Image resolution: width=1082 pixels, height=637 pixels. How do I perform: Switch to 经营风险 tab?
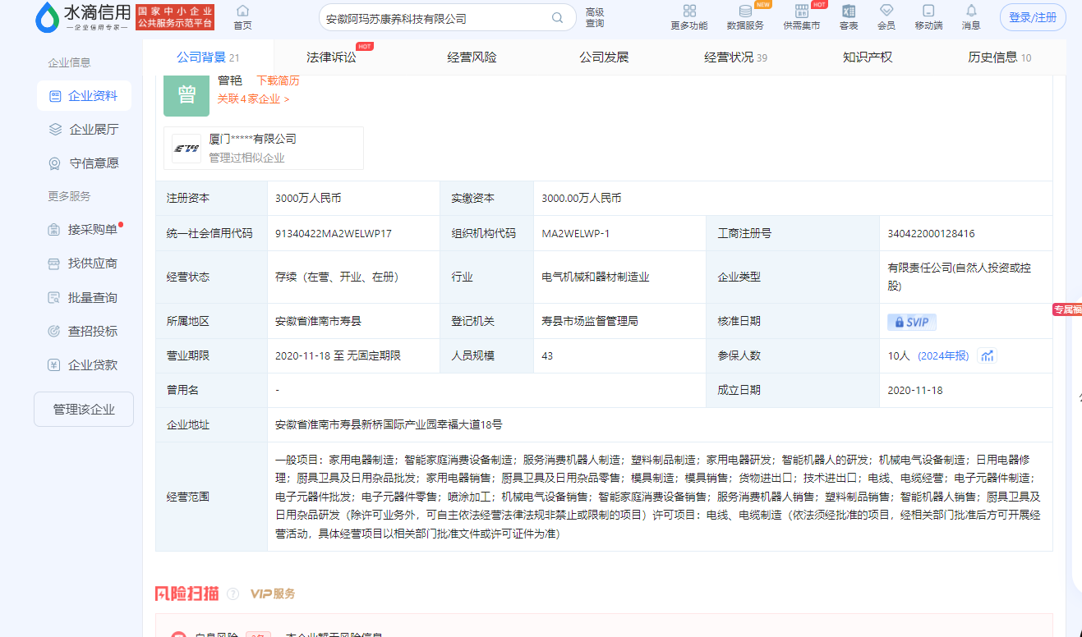472,57
